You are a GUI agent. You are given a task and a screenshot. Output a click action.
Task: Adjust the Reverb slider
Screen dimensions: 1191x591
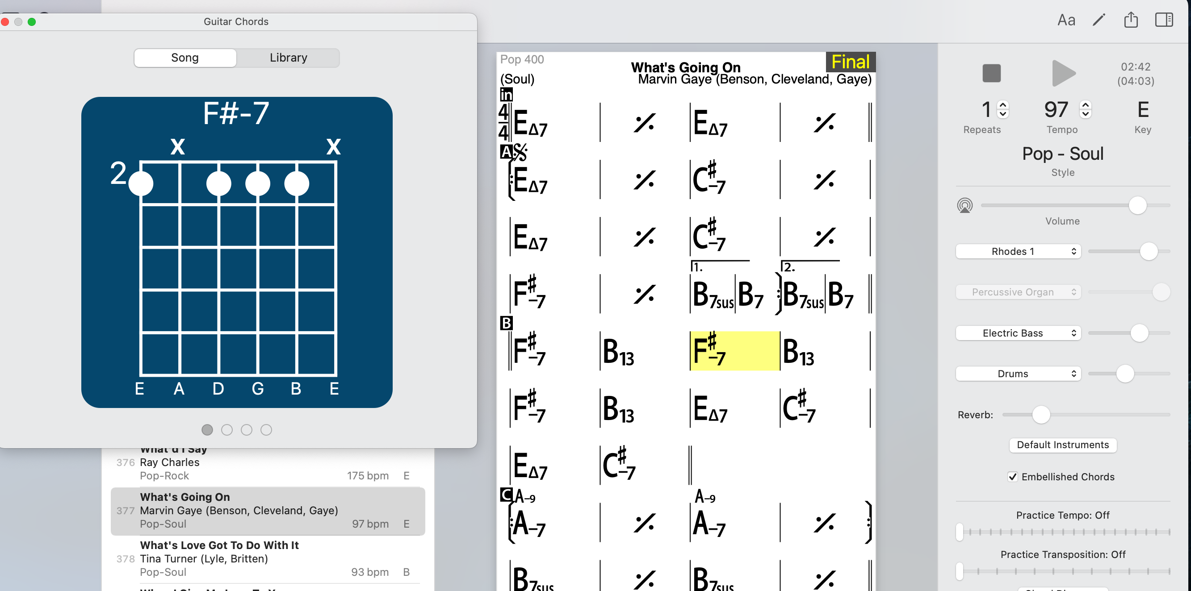click(1086, 415)
